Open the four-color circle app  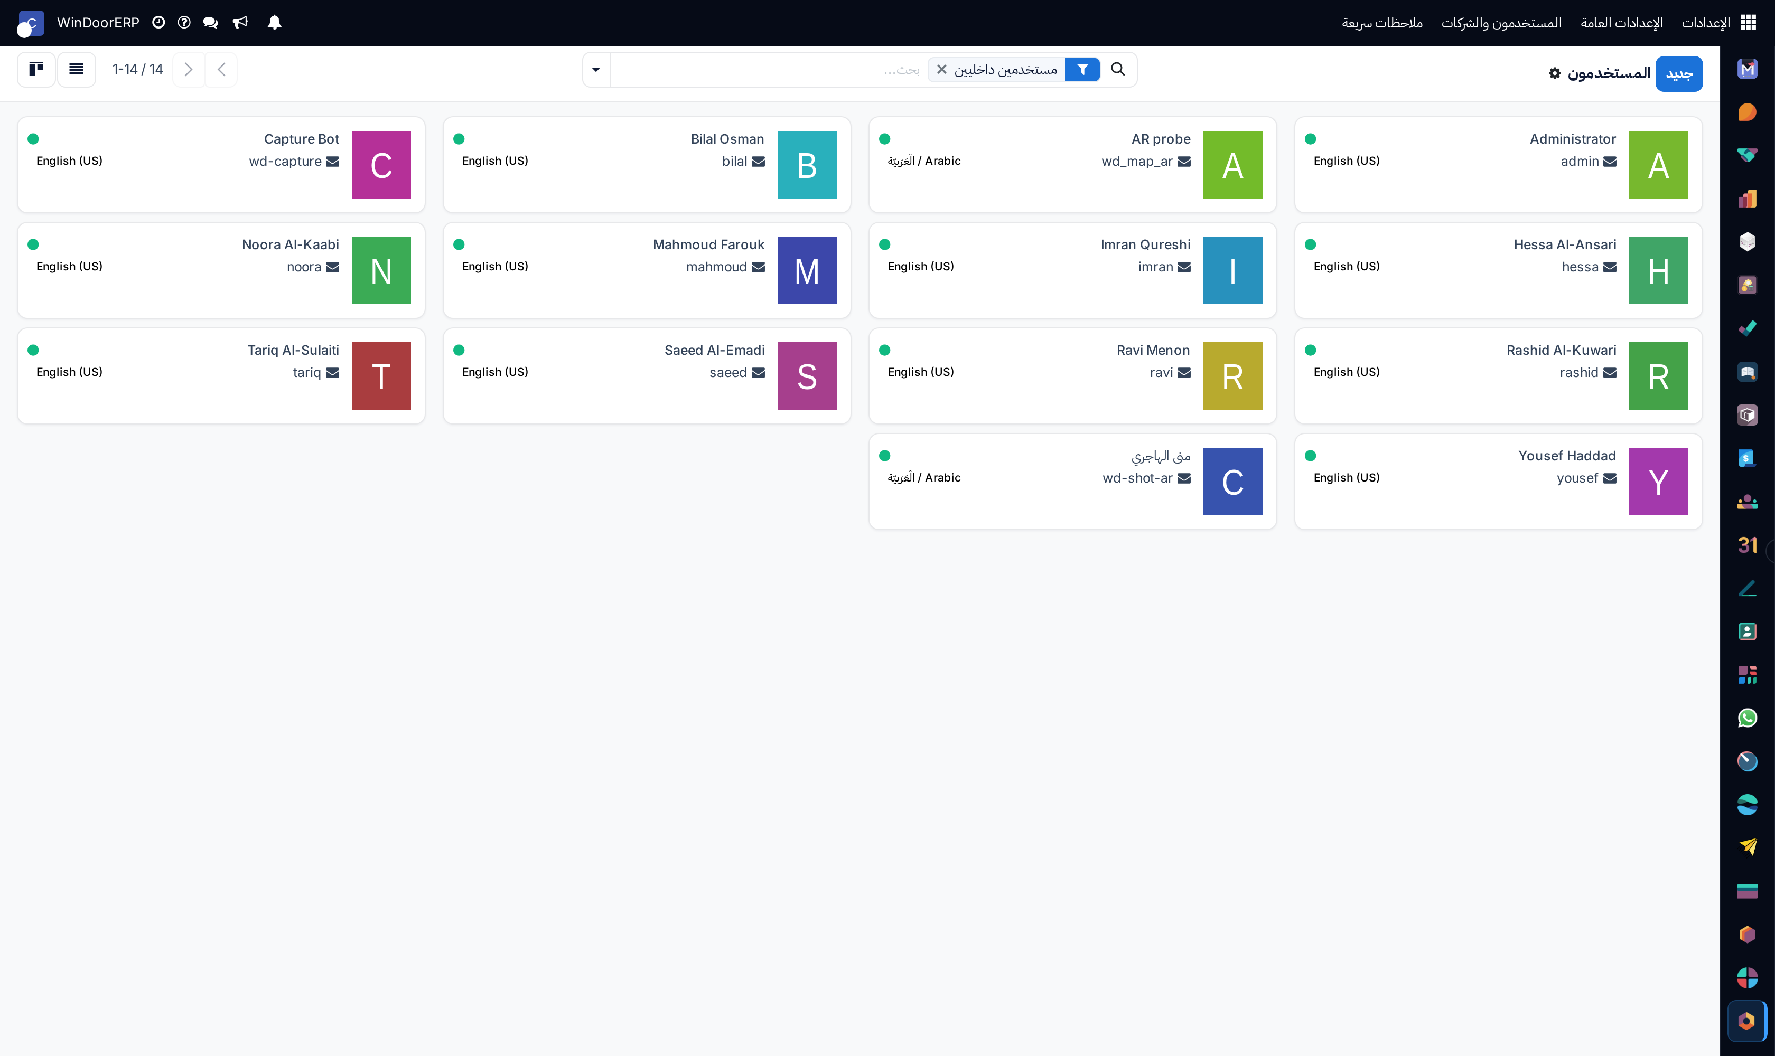click(1747, 978)
